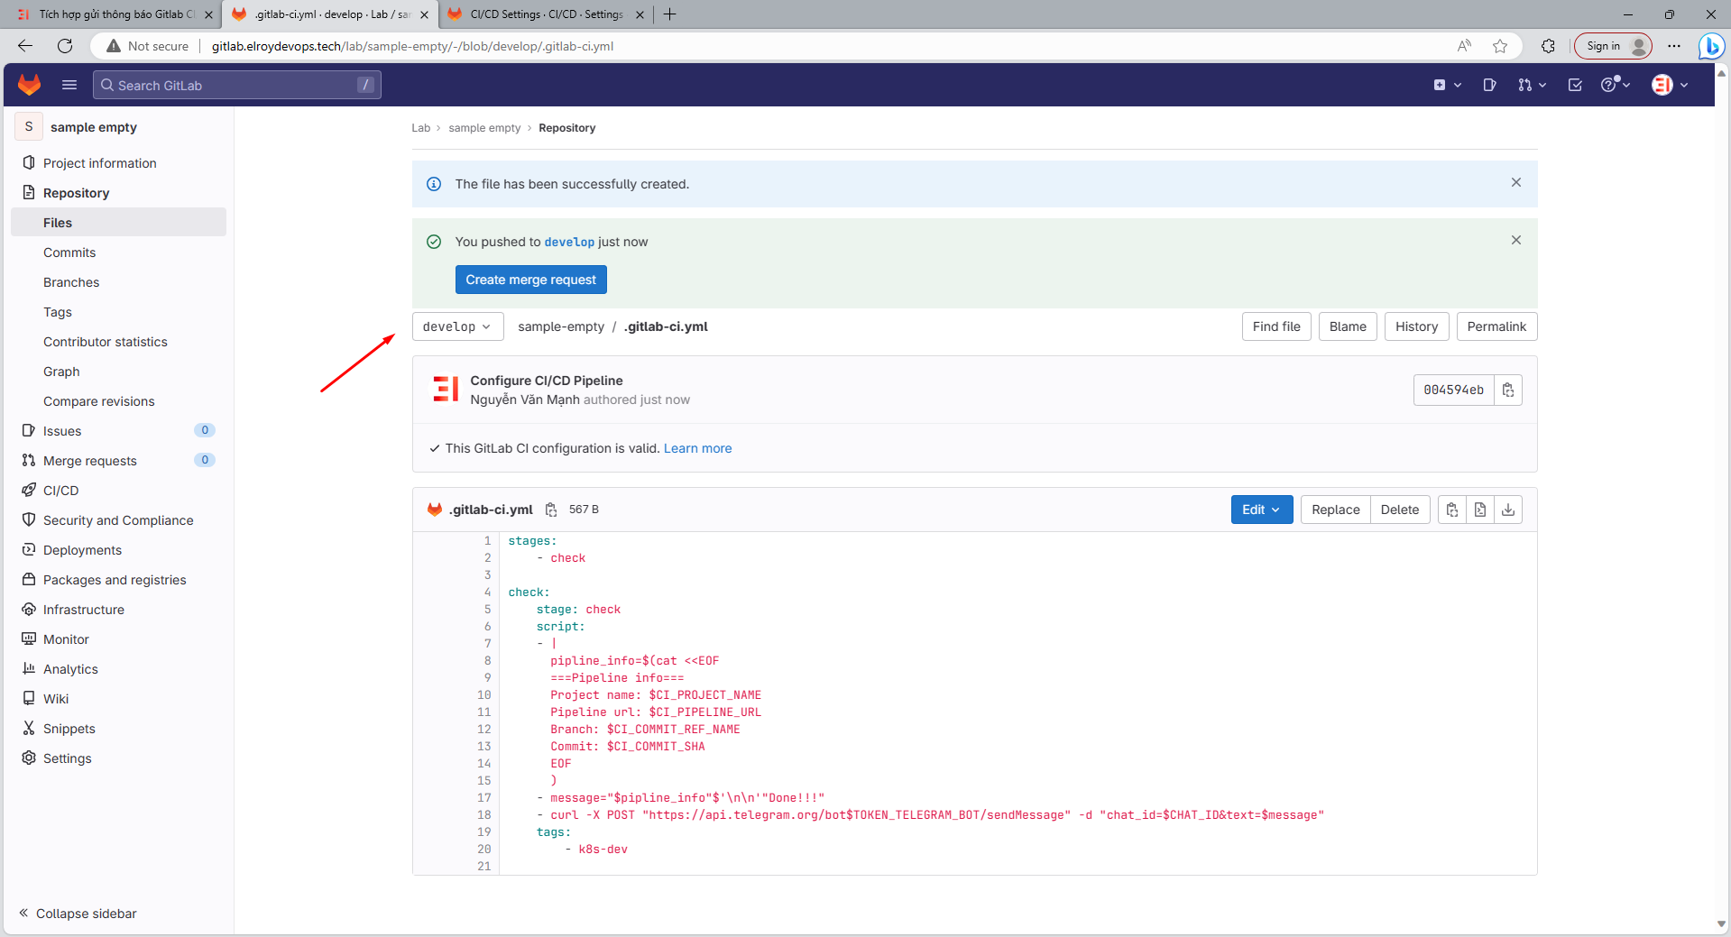The image size is (1731, 937).
Task: Click browser Sign in button
Action: 1614,46
